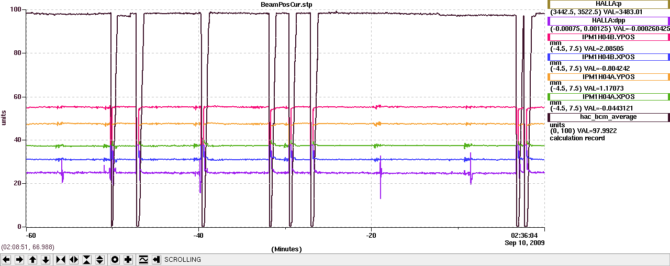Select the hac_bcm_average legend entry
The width and height of the screenshot is (670, 266).
coord(609,117)
